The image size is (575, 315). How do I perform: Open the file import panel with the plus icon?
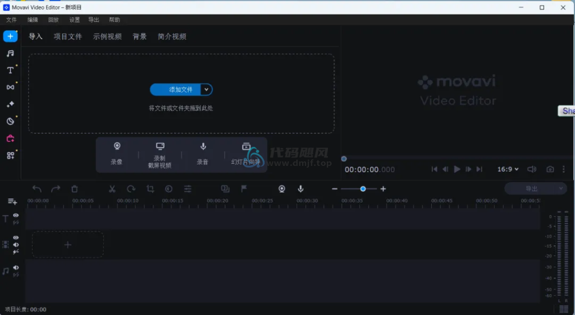[x=10, y=36]
